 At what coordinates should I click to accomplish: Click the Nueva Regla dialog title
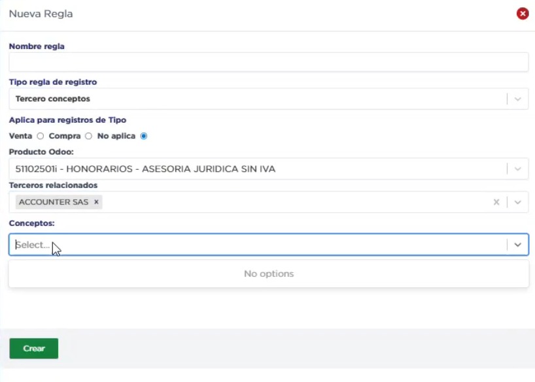(x=41, y=14)
